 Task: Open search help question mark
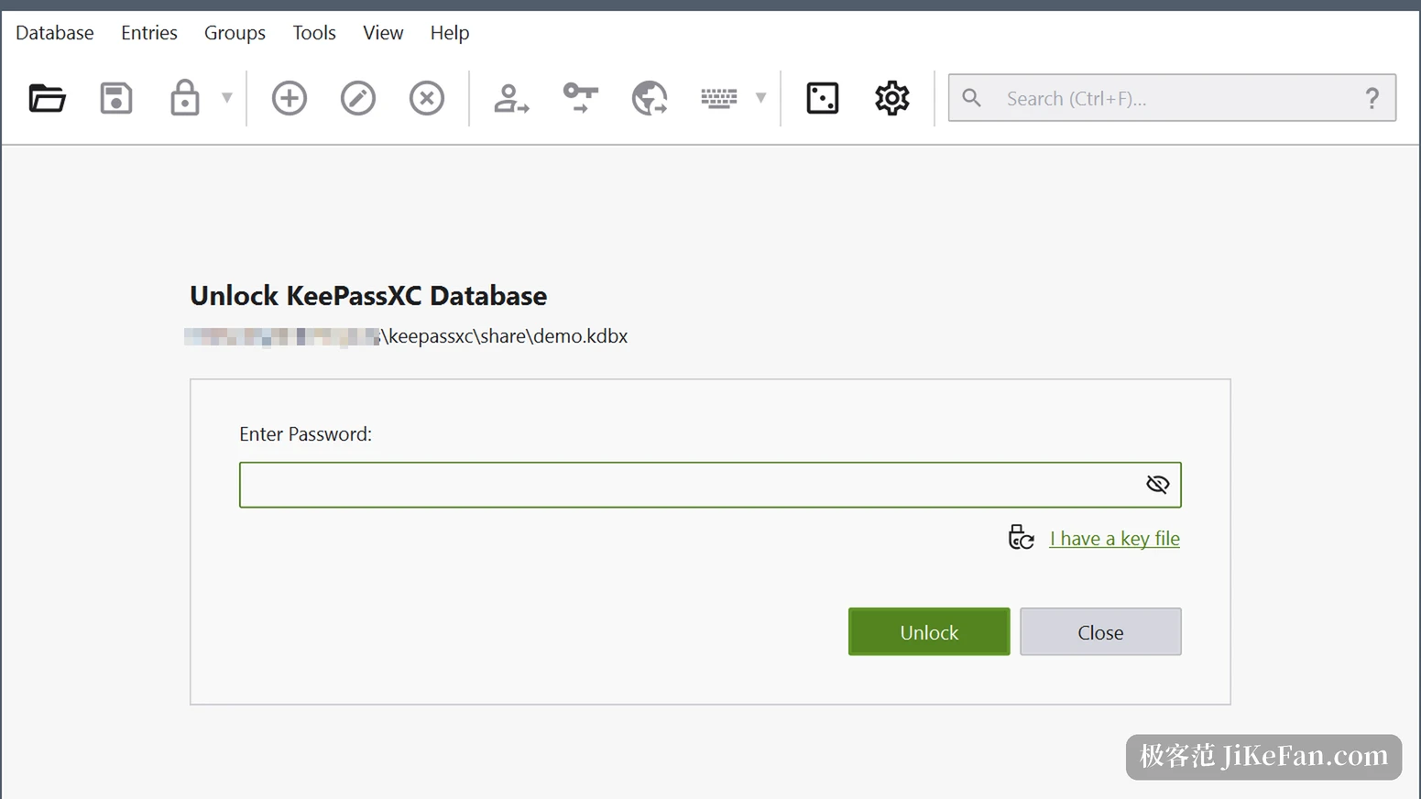1372,98
